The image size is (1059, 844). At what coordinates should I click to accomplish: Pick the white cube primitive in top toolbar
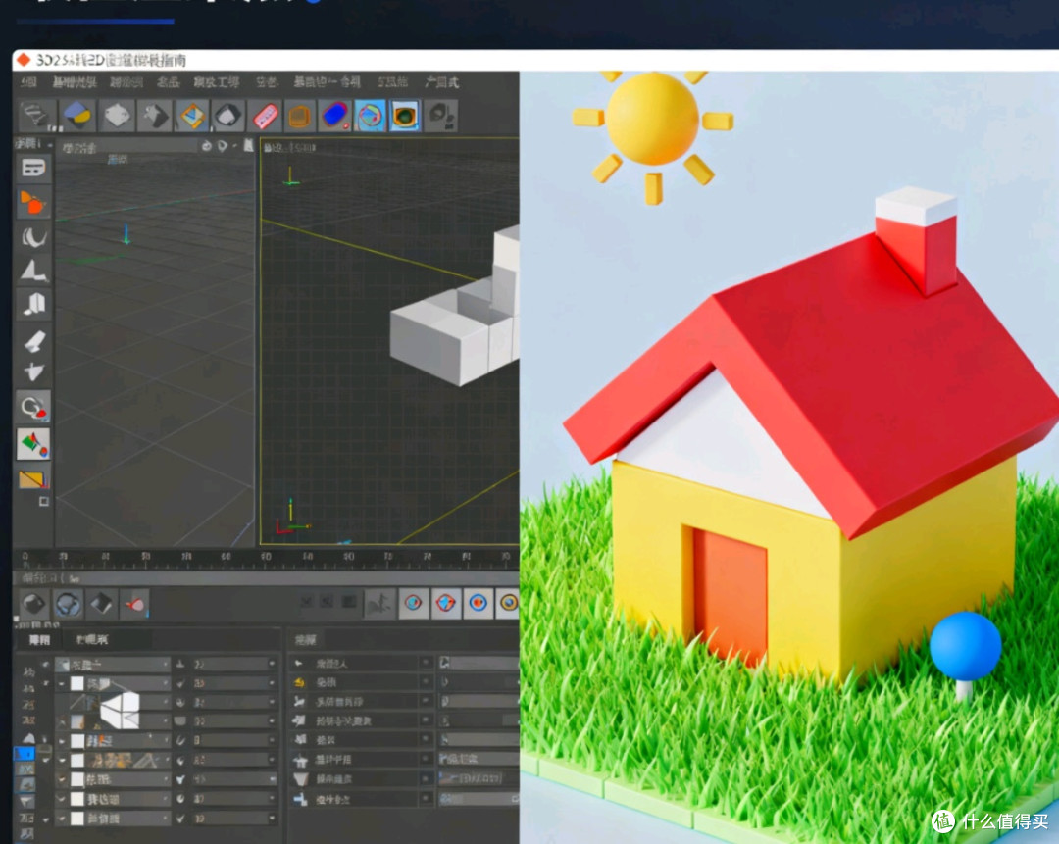pyautogui.click(x=117, y=116)
